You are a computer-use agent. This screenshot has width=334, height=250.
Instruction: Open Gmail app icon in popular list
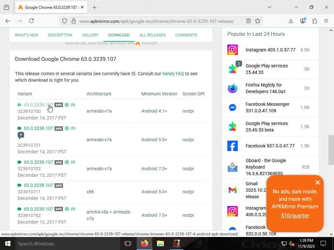pyautogui.click(x=232, y=190)
